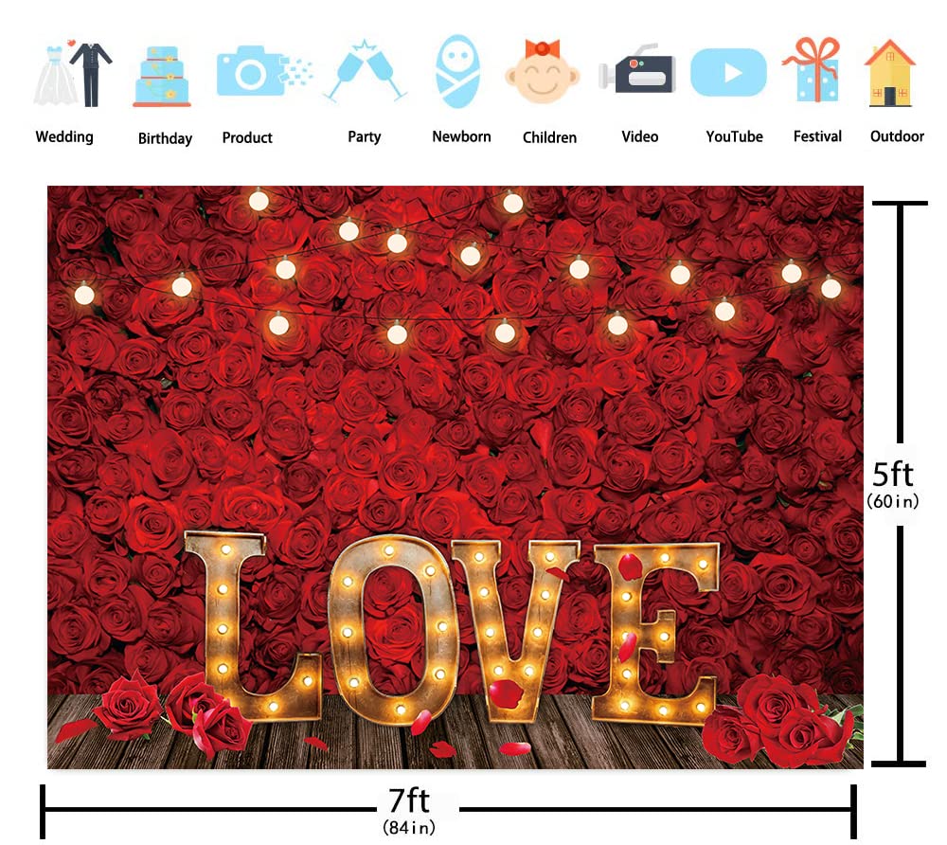
Task: Select the 'Birthday' label
Action: 165,138
